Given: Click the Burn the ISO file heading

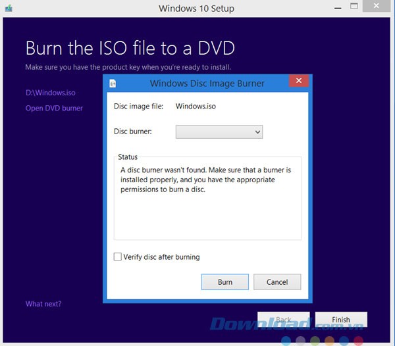Looking at the screenshot, I should tap(130, 48).
